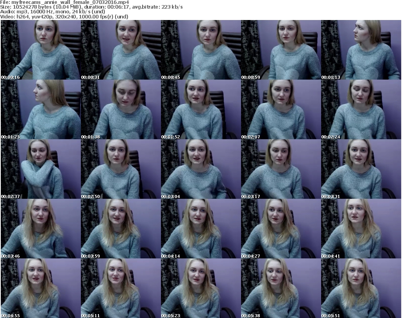Click the thumbnail stamped 00:00:16
The image size is (402, 318).
coord(41,50)
